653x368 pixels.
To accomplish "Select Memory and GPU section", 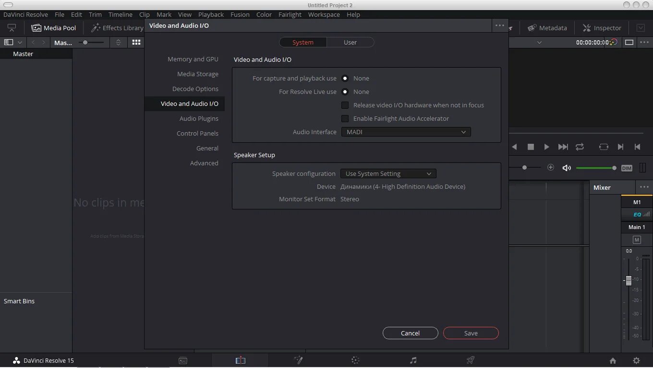I will pyautogui.click(x=193, y=59).
